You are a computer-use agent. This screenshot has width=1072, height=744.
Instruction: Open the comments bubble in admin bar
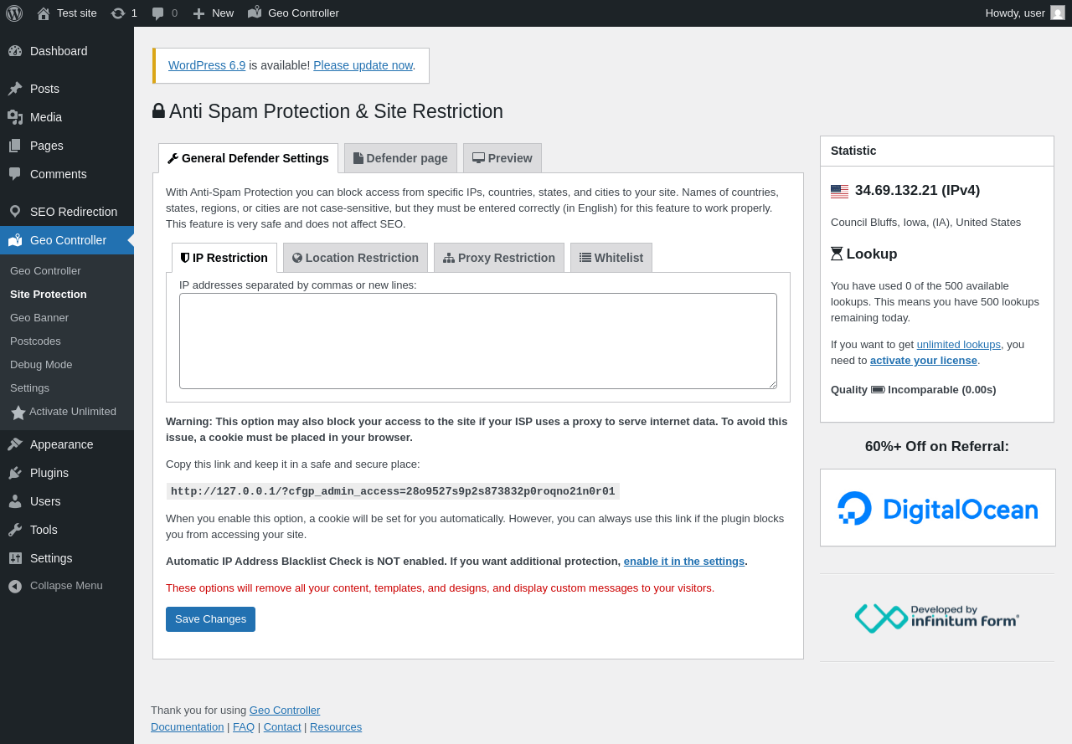tap(158, 13)
